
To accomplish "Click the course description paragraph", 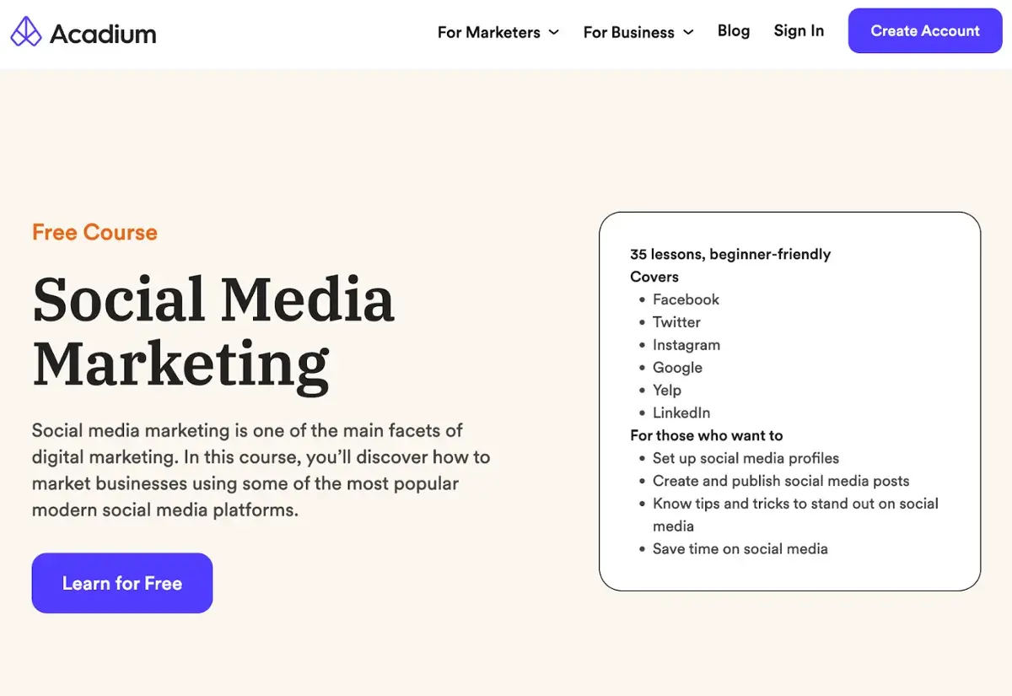I will [x=261, y=470].
